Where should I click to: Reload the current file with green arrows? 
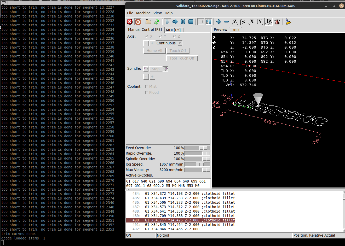click(x=157, y=22)
